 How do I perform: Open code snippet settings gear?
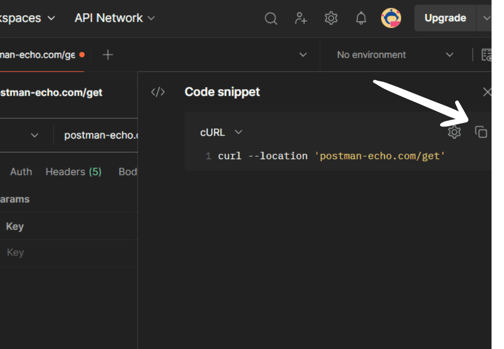(x=454, y=132)
